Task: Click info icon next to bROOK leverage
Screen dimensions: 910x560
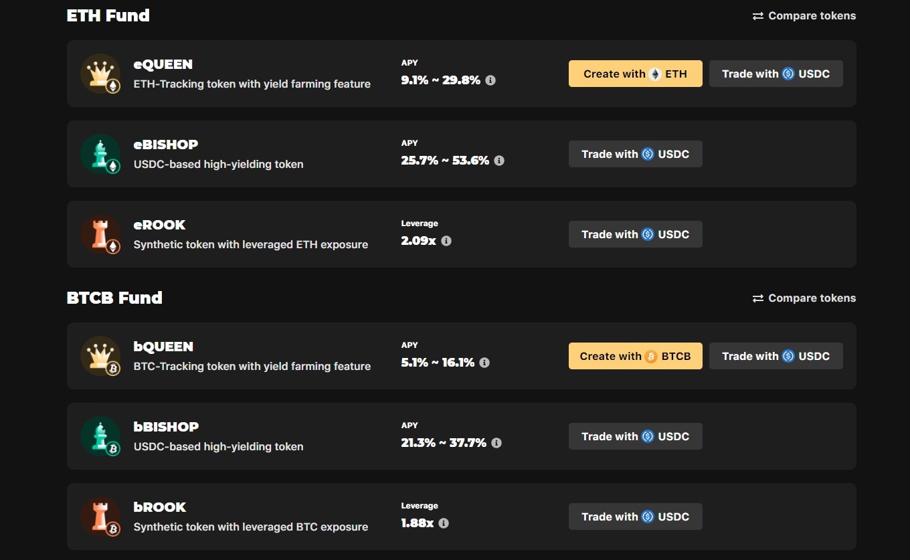Action: pos(444,523)
